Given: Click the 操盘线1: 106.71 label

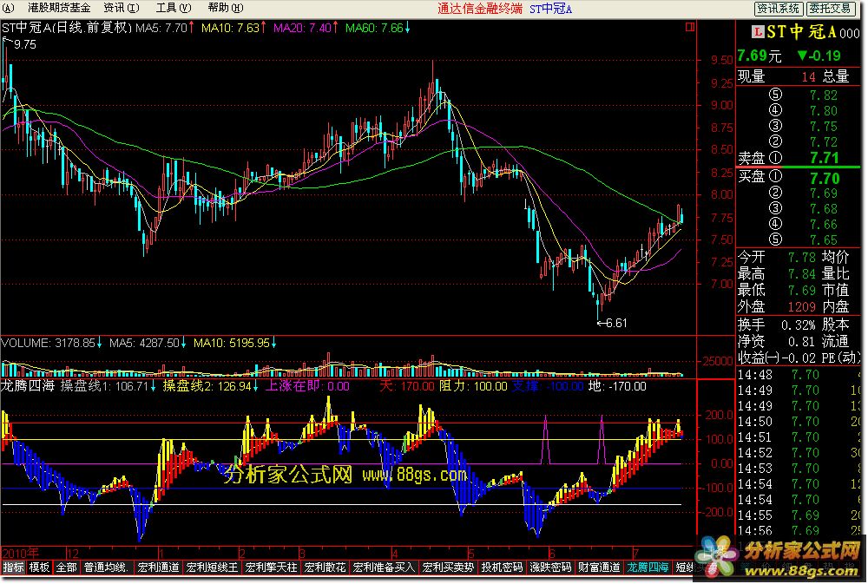Looking at the screenshot, I should tap(108, 386).
